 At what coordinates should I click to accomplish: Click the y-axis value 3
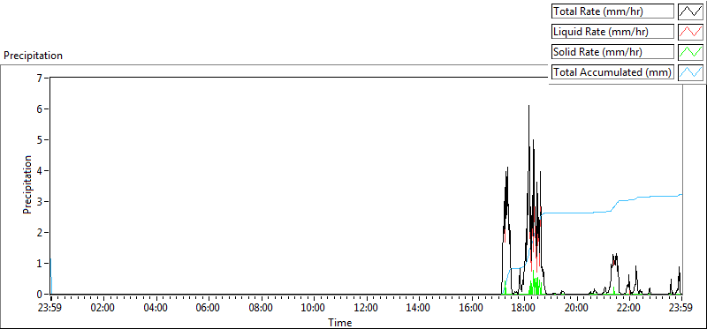[40, 202]
